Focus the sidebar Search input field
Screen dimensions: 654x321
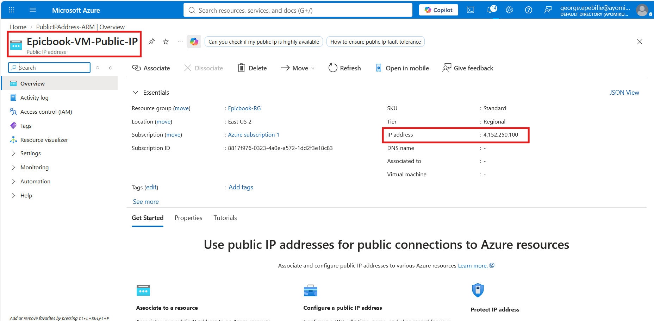click(49, 68)
